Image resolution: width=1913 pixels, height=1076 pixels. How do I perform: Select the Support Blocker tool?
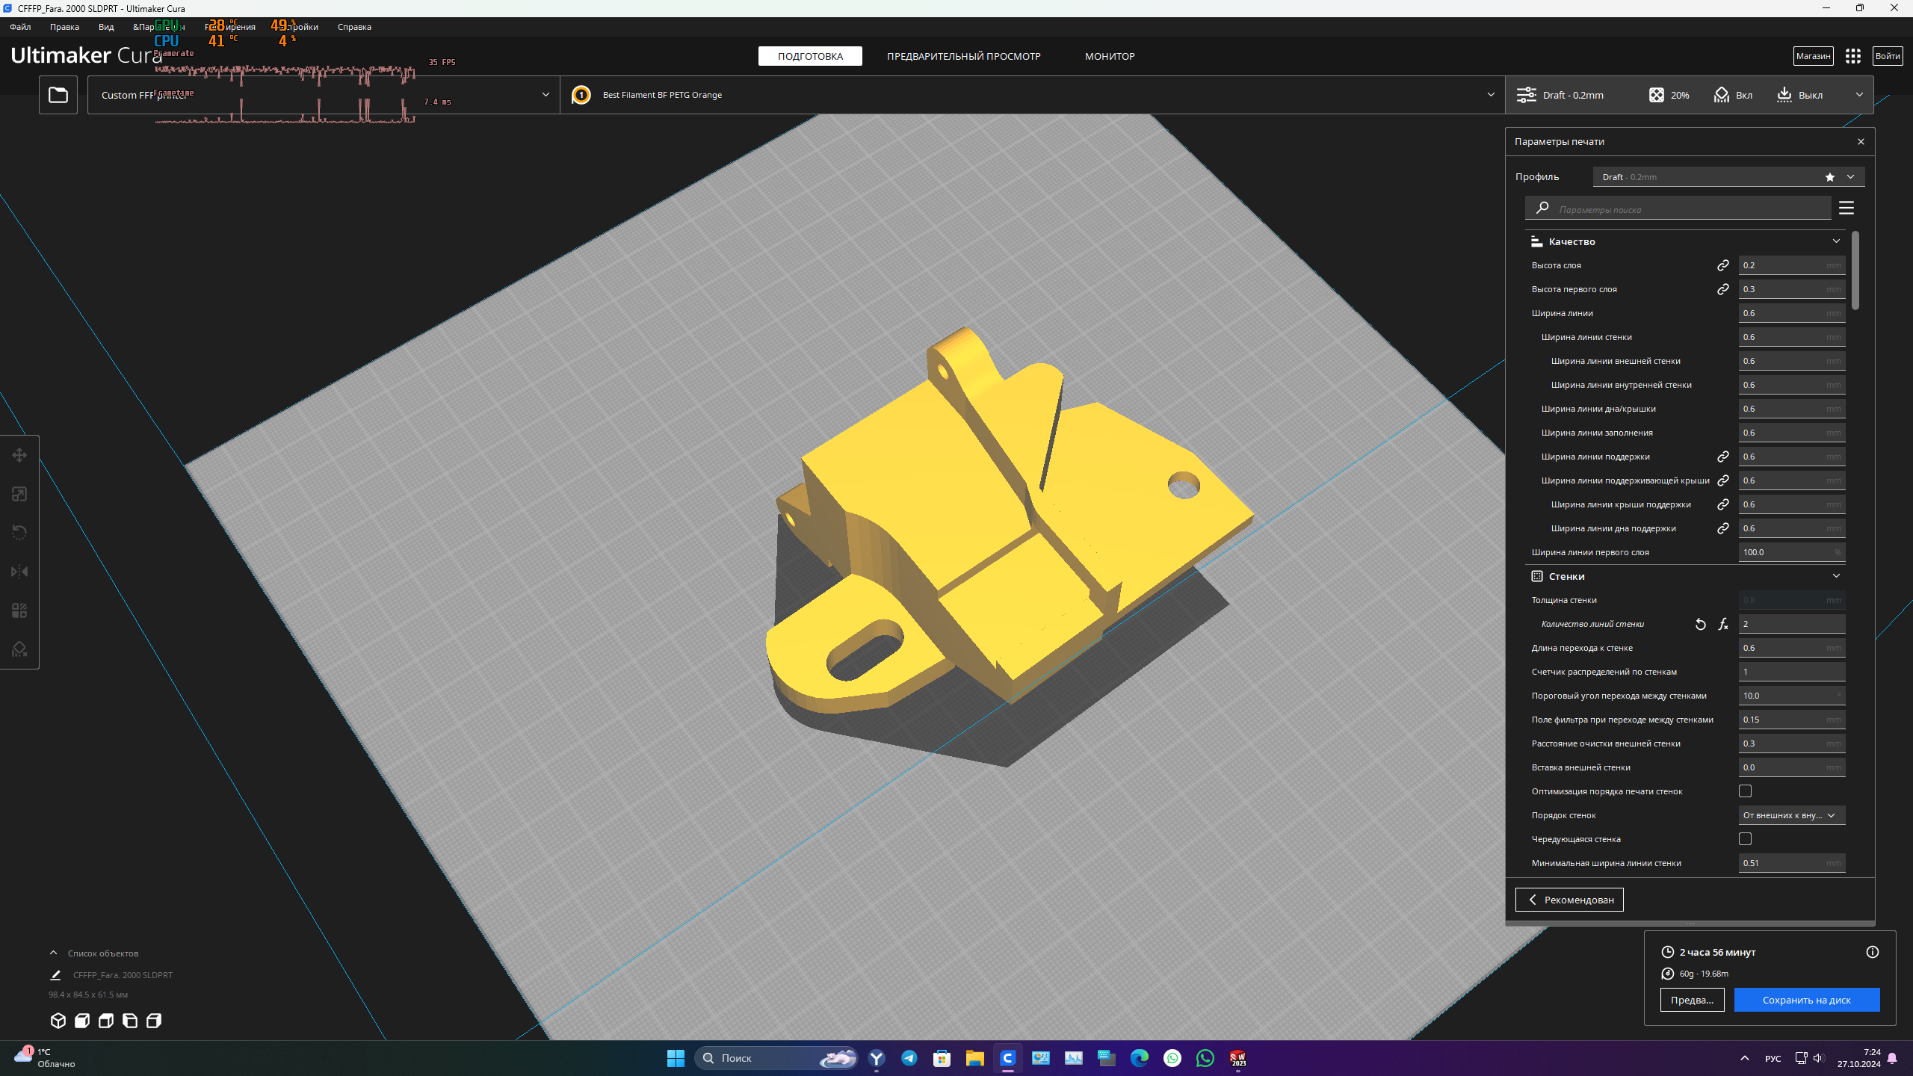tap(19, 649)
